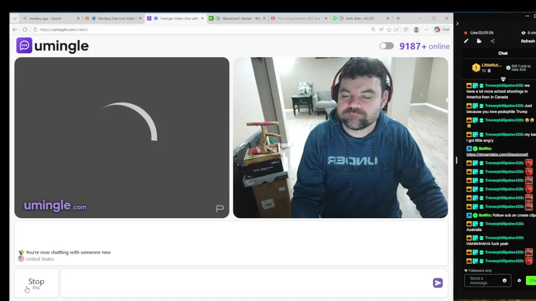536x301 pixels.
Task: Unmute the Dieselzone1 Stream tab speaker icon
Action: click(218, 18)
